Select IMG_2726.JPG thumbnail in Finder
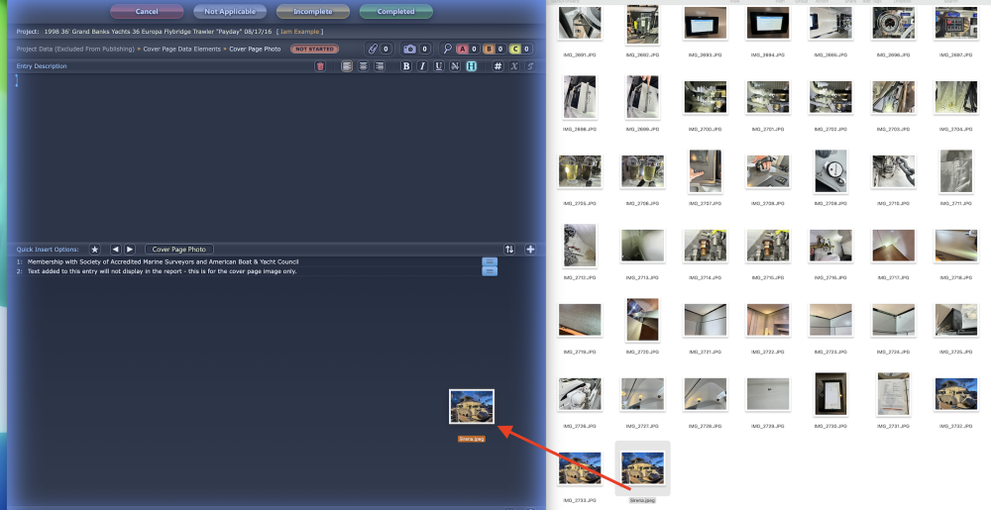Screen dimensions: 991x510 (x=580, y=394)
